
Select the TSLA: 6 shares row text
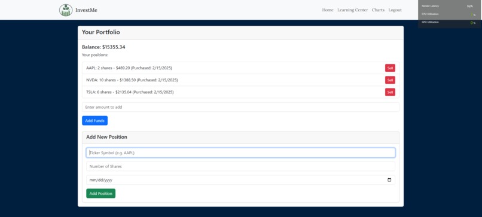coord(130,92)
